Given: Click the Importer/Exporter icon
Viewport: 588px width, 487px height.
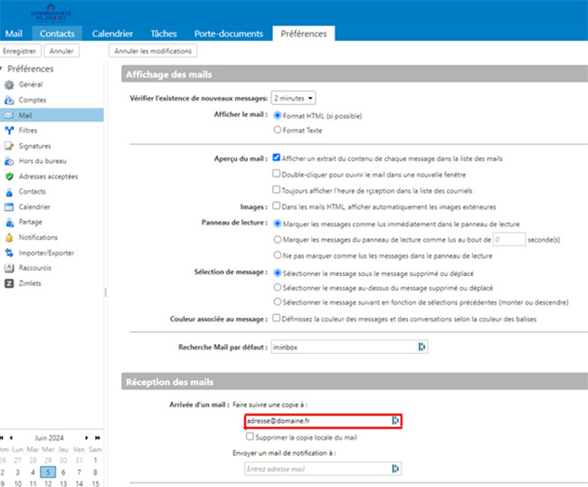Looking at the screenshot, I should pyautogui.click(x=9, y=253).
